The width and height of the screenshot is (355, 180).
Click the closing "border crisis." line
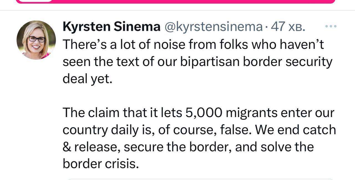101,164
